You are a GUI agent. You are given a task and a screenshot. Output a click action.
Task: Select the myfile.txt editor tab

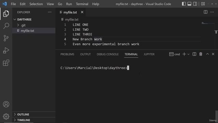70,12
